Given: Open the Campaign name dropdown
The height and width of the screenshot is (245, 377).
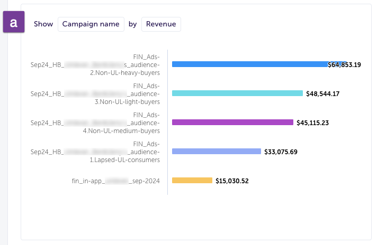Looking at the screenshot, I should (x=91, y=24).
